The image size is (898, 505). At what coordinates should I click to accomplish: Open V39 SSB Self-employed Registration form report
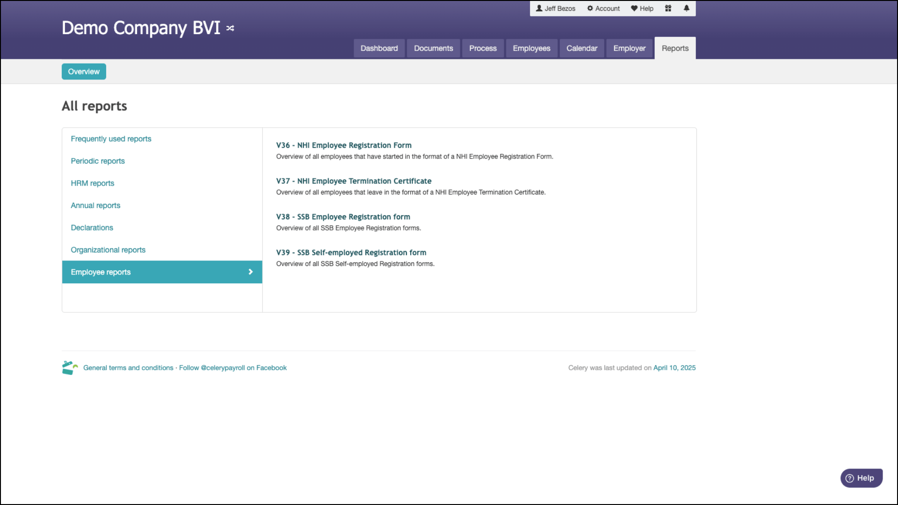[x=351, y=252]
